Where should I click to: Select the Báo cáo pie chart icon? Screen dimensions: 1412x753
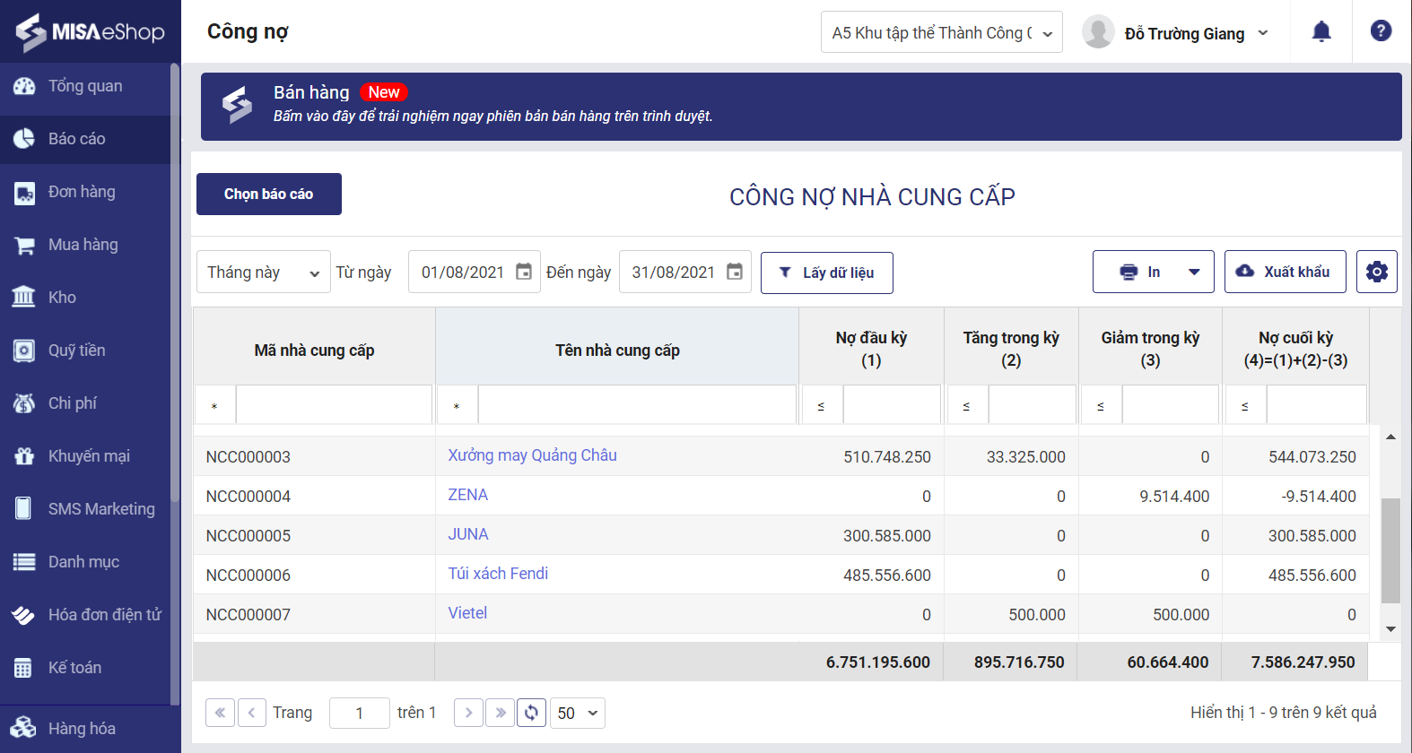(24, 139)
